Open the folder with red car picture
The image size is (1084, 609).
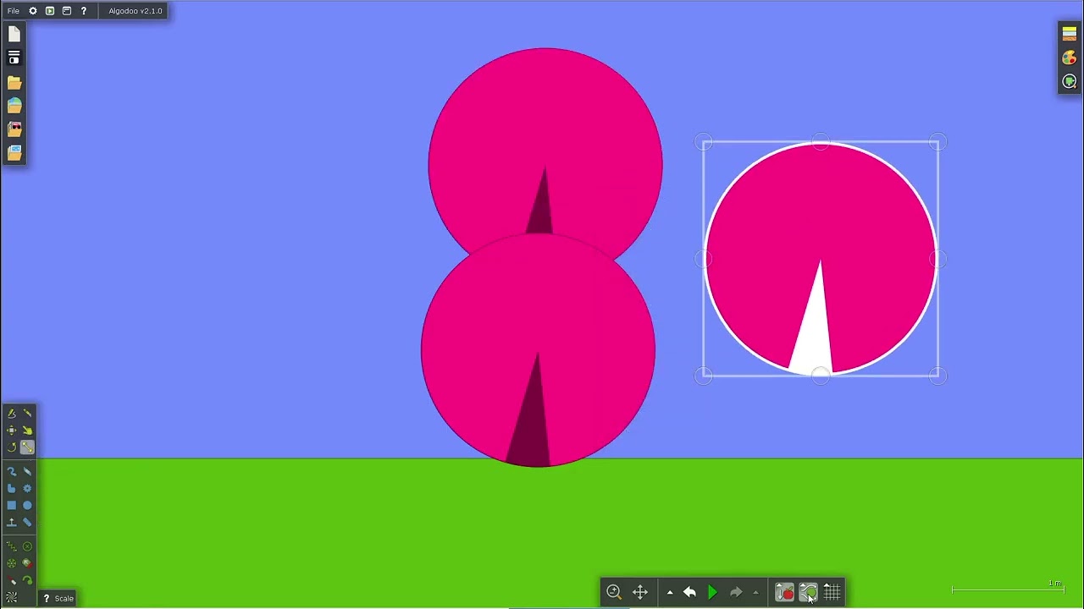click(x=14, y=129)
